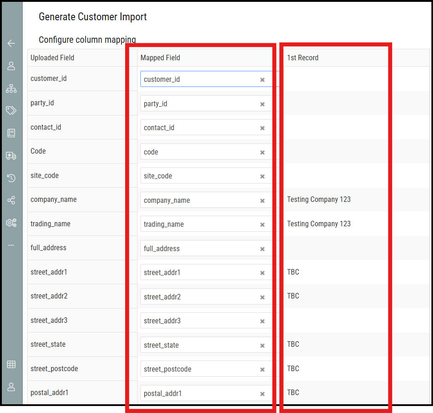The image size is (433, 413).
Task: Open the history clock icon in sidebar
Action: coord(11,178)
